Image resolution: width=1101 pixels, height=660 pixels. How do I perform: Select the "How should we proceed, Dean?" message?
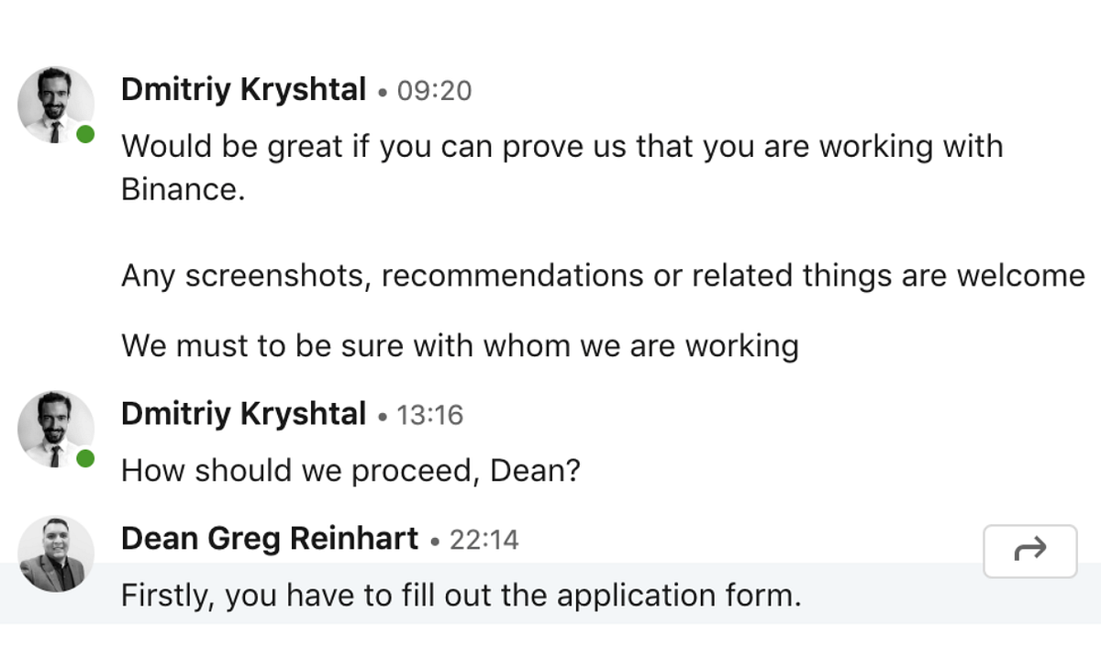click(x=351, y=472)
